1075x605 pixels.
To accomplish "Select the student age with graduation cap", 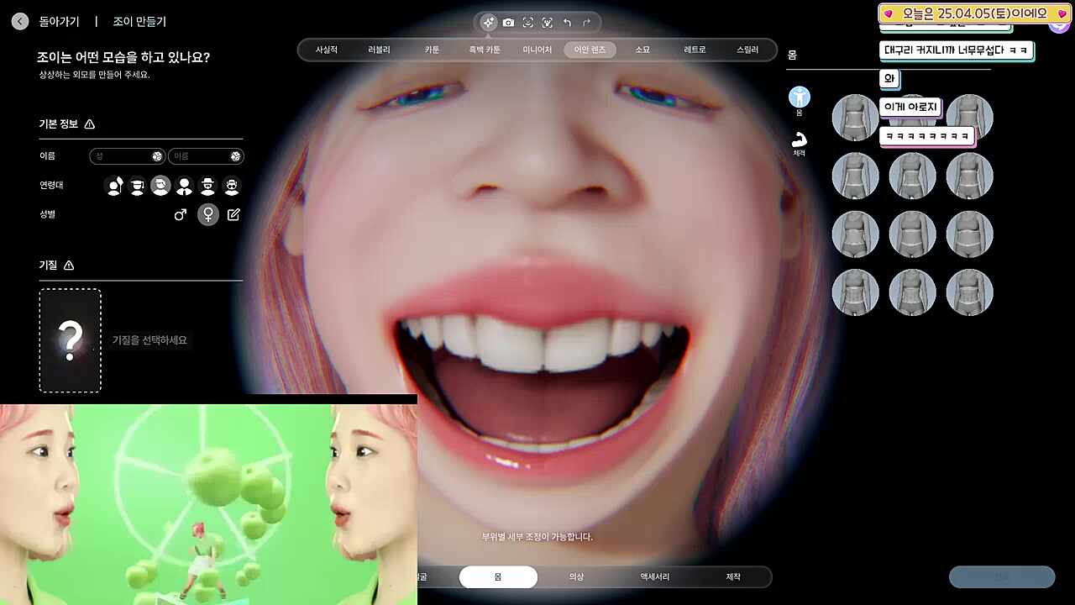I will pyautogui.click(x=138, y=186).
